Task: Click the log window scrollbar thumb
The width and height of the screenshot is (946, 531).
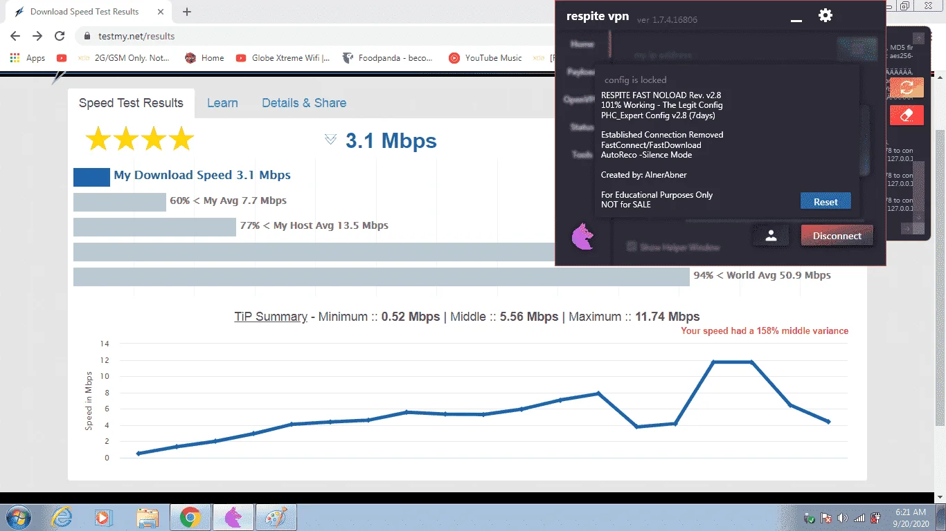Action: point(918,187)
